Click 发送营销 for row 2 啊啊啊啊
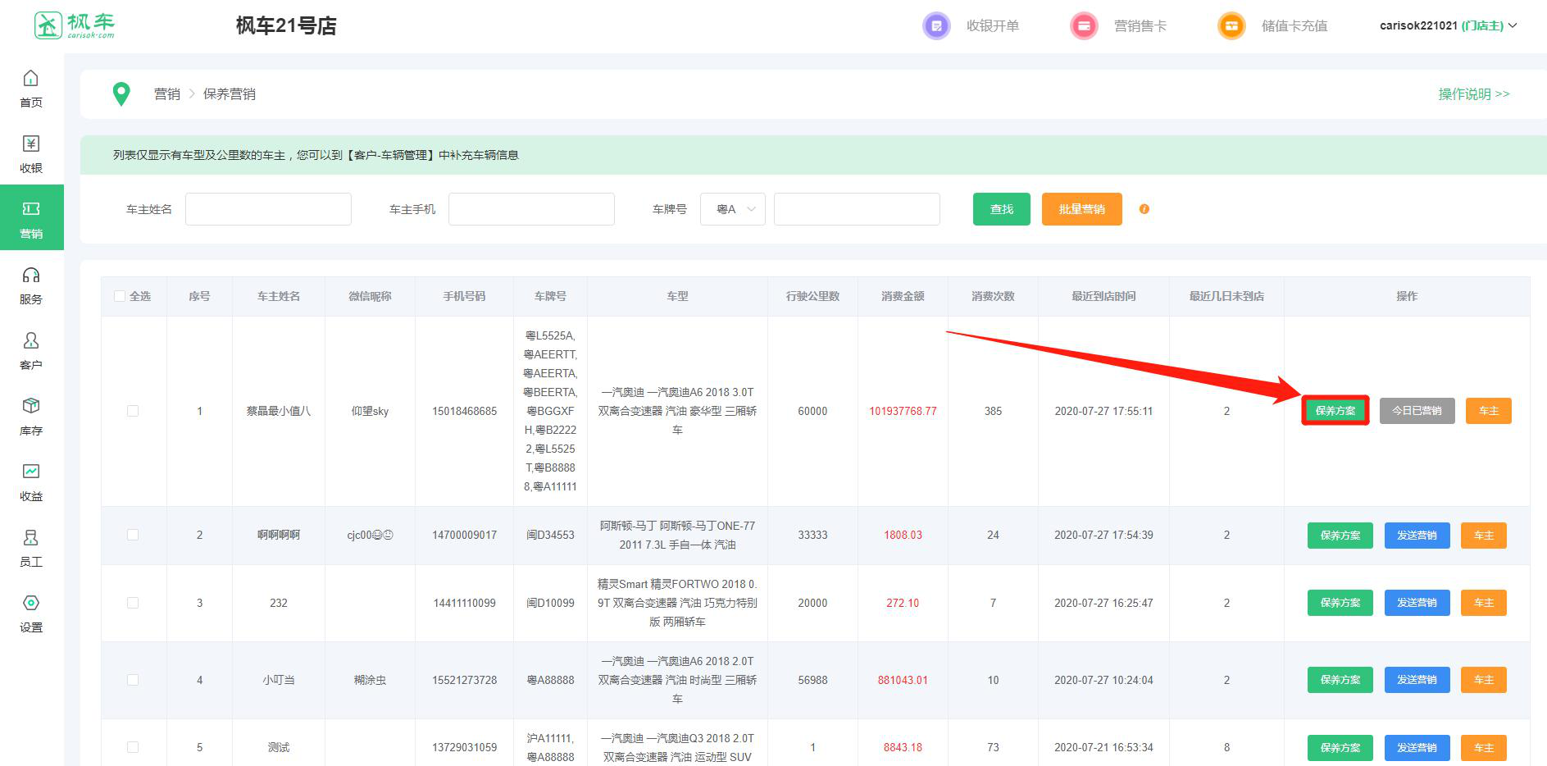Viewport: 1547px width, 766px height. (x=1417, y=536)
